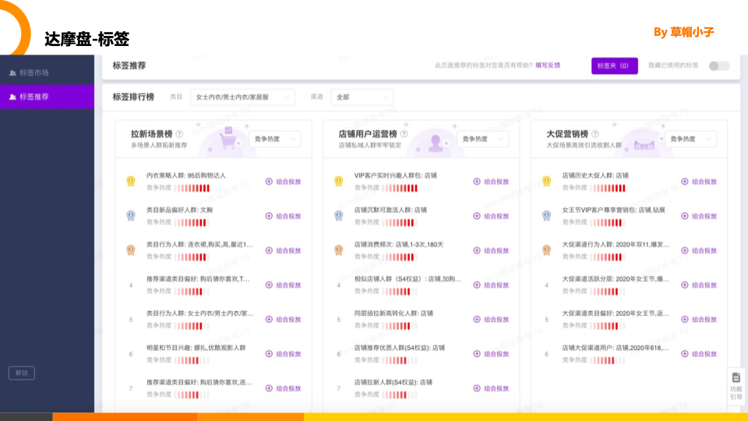
Task: Click the 标签推荐 people icon
Action: [x=12, y=97]
